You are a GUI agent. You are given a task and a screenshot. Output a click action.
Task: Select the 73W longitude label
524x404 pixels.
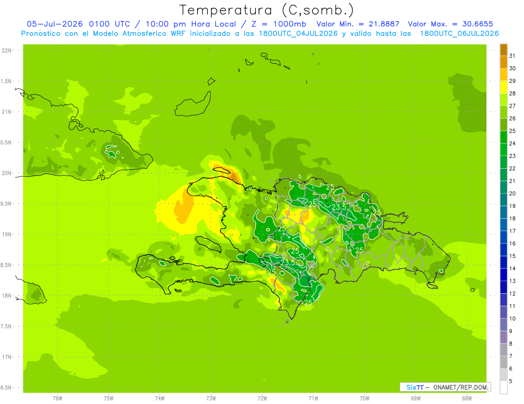tap(211, 398)
